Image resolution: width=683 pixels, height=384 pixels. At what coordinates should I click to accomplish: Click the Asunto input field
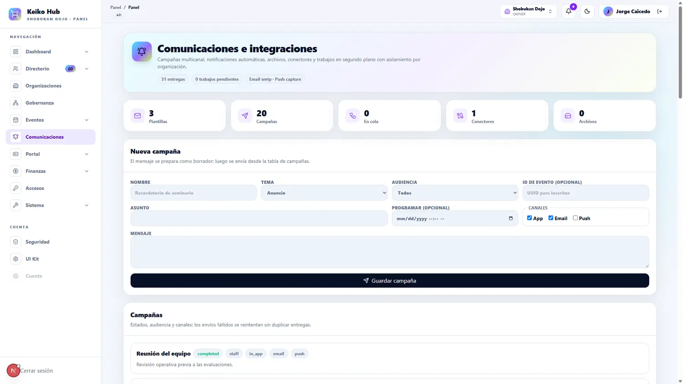tap(259, 218)
